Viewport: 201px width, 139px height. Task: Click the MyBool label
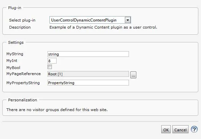[13, 68]
